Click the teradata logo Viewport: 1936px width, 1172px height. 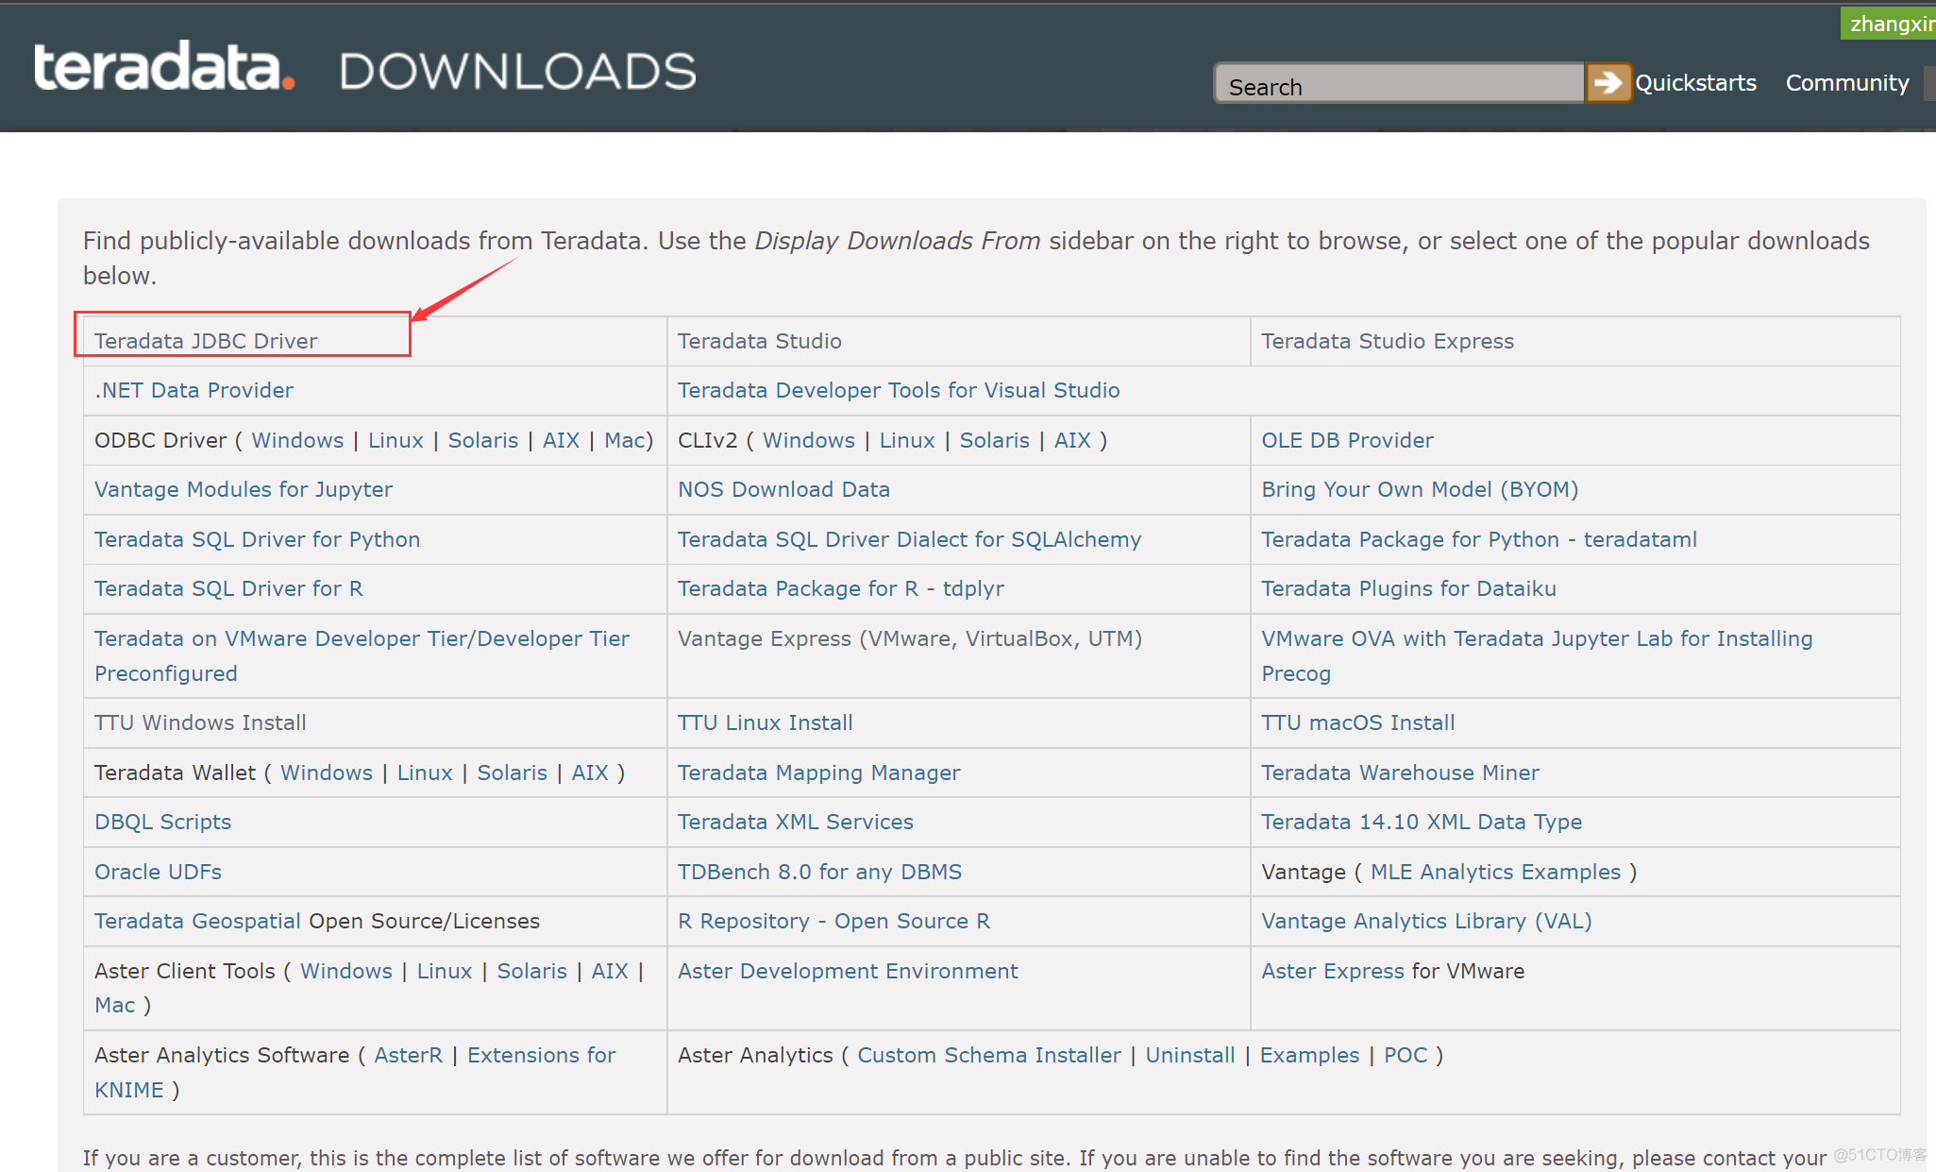pos(164,66)
